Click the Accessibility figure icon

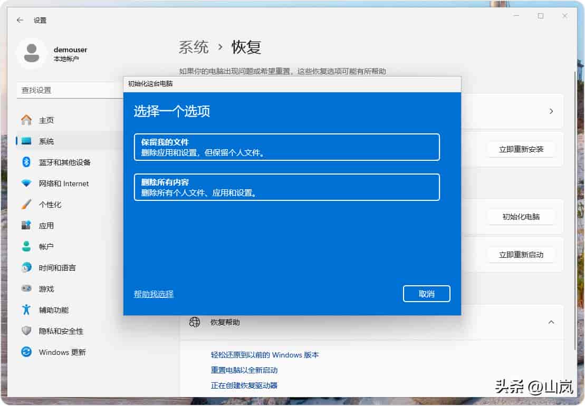(x=26, y=310)
